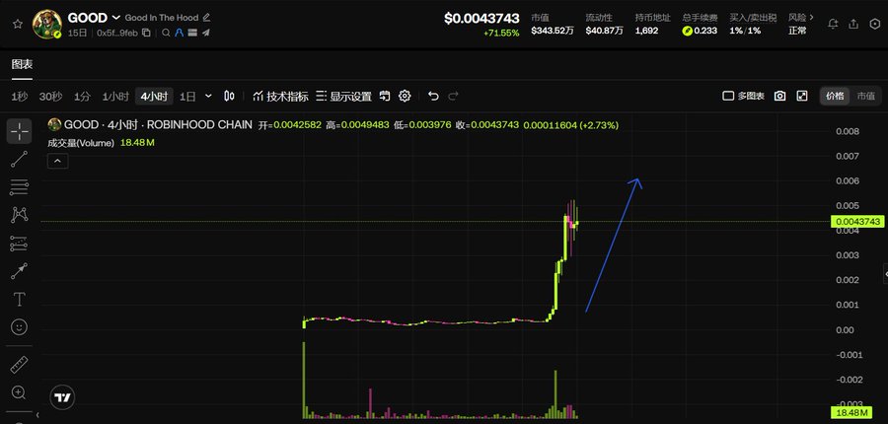Click the 市值 $343.52万 value
Screen dimensions: 888x424
coord(553,31)
